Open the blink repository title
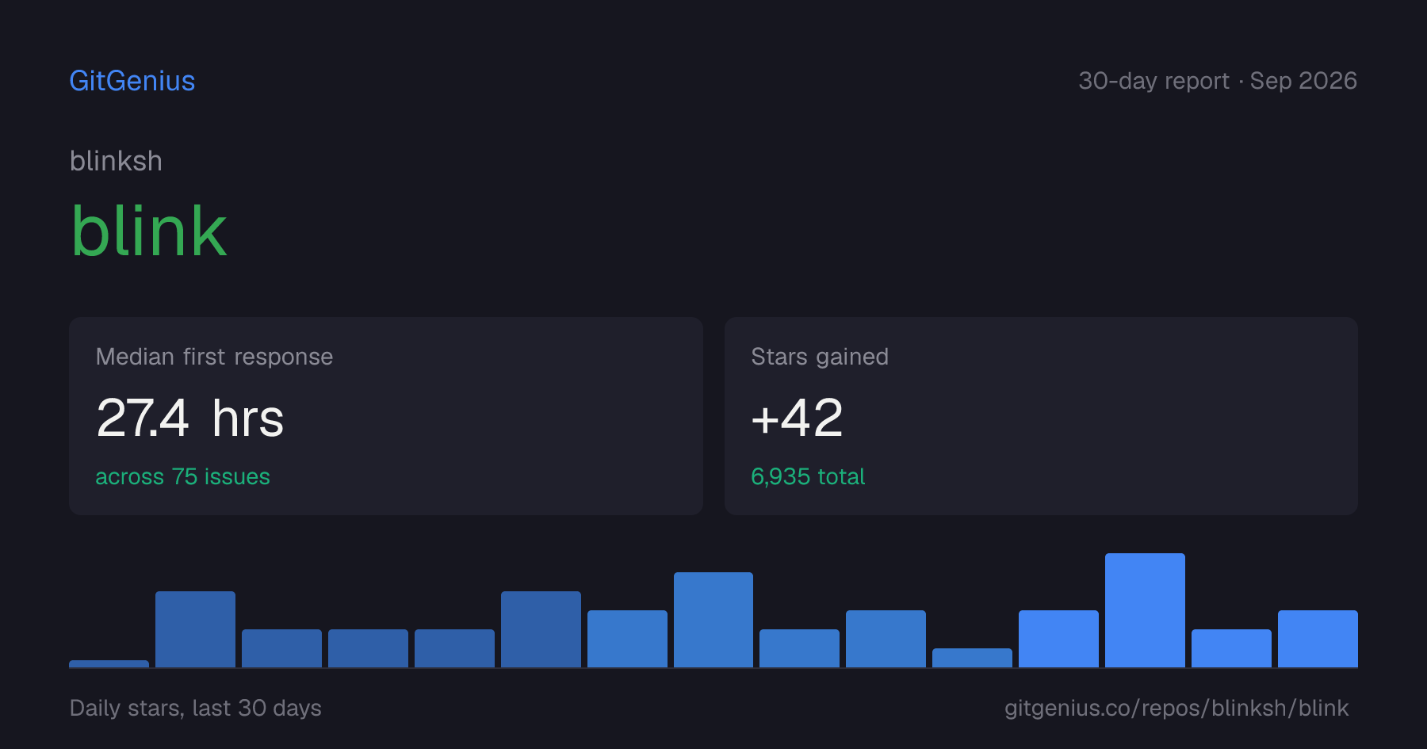 click(x=149, y=231)
